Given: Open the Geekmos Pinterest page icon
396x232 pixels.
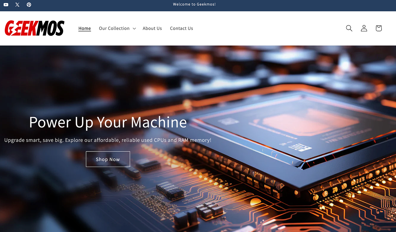Looking at the screenshot, I should point(29,5).
